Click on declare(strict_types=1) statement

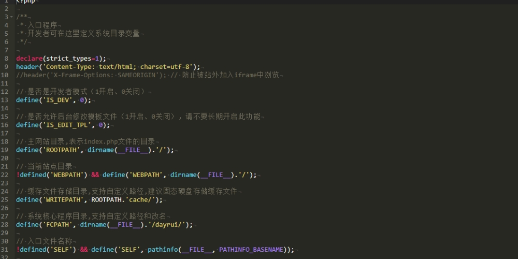(x=61, y=59)
